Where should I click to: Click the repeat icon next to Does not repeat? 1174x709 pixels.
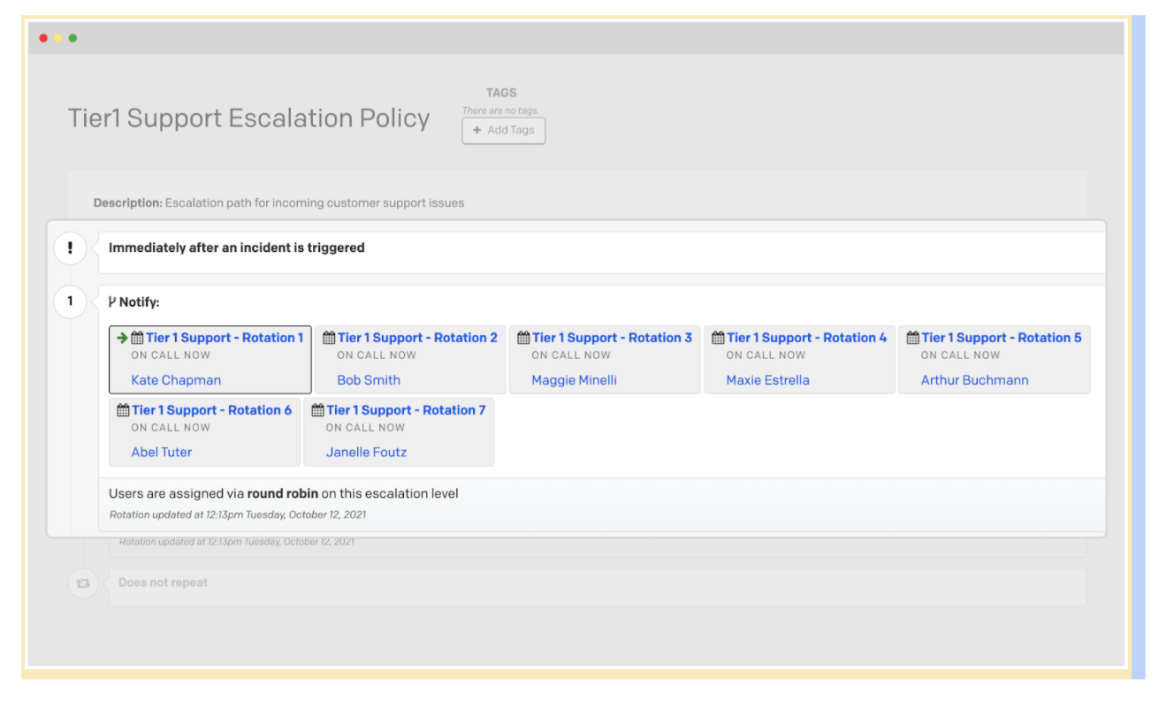[x=82, y=583]
